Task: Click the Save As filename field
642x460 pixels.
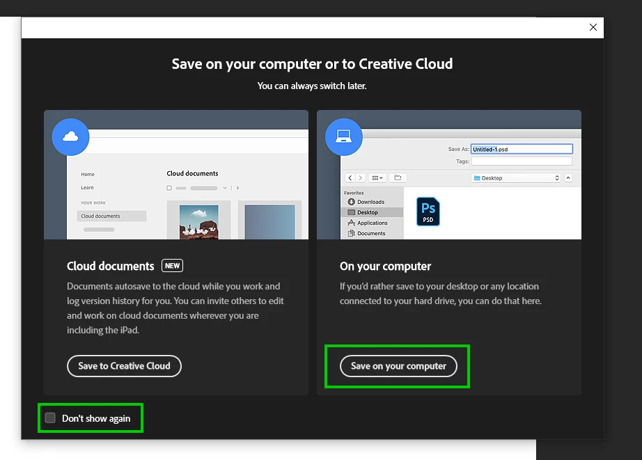Action: coord(522,149)
